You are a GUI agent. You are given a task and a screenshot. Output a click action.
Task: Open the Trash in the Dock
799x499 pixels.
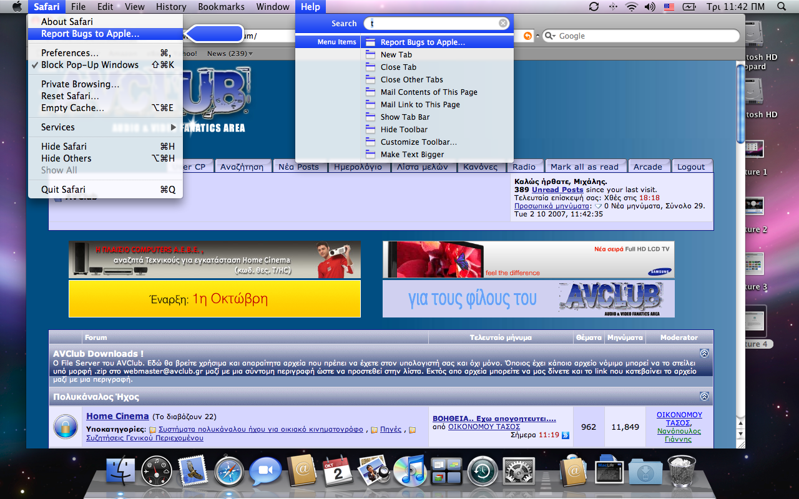click(682, 471)
